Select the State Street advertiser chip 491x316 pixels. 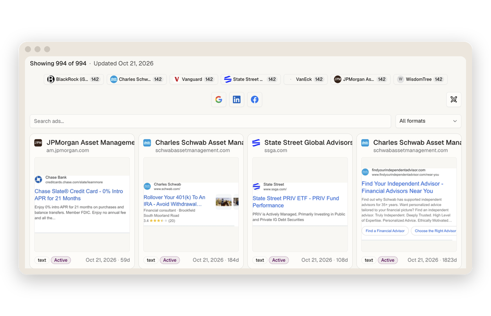click(251, 79)
